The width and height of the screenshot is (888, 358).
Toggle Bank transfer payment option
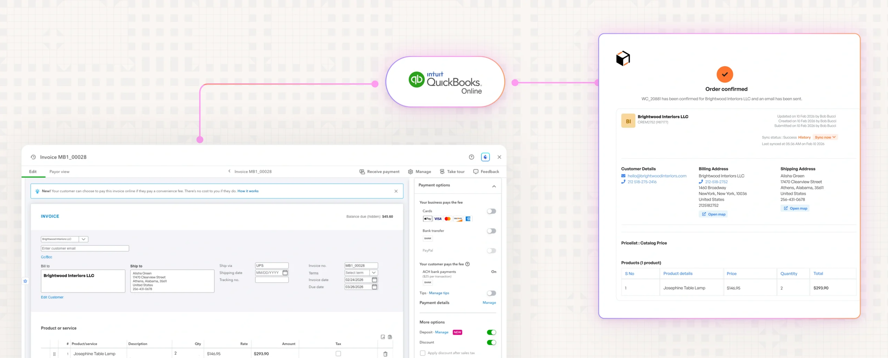[x=491, y=231]
